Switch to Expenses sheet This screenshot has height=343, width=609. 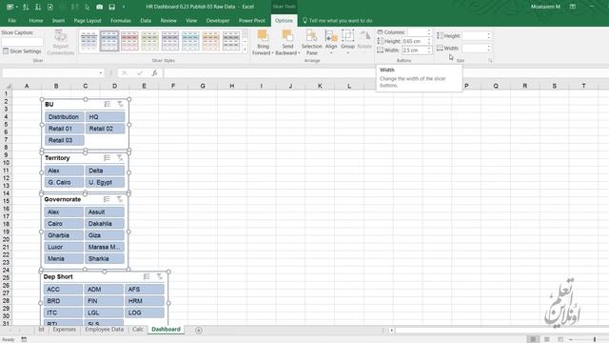tap(64, 330)
